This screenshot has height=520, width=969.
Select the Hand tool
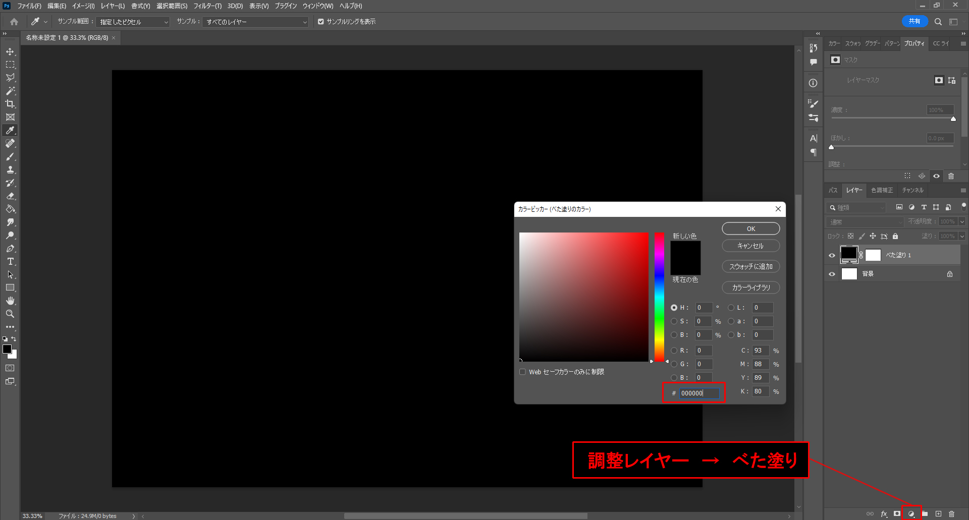point(10,301)
